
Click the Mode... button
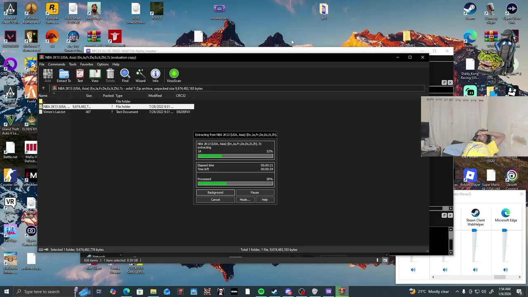click(245, 200)
